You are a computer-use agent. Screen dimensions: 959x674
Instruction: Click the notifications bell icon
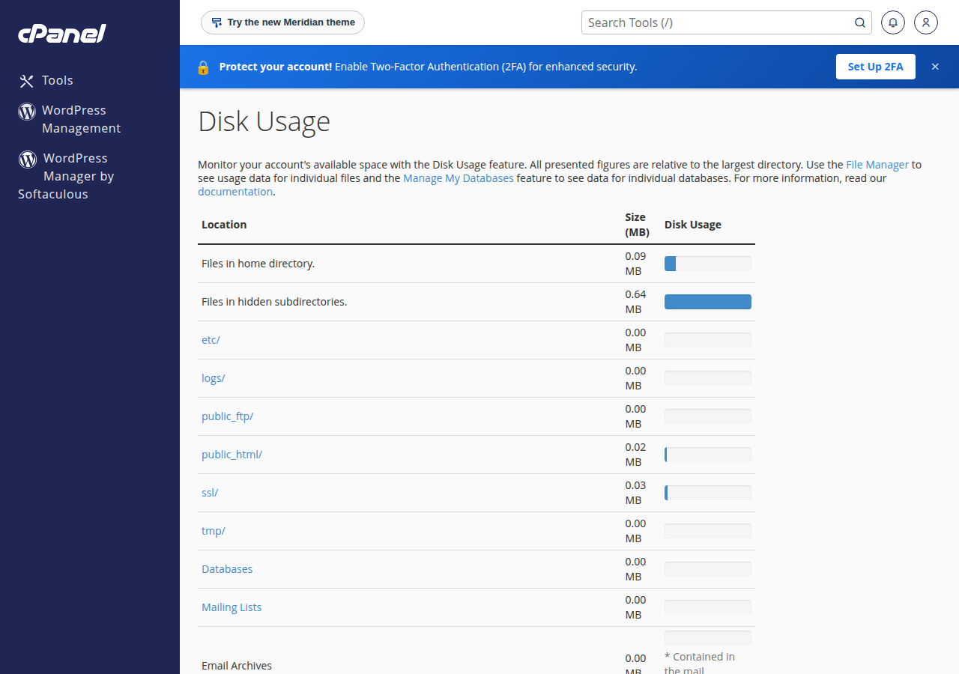[x=892, y=22]
